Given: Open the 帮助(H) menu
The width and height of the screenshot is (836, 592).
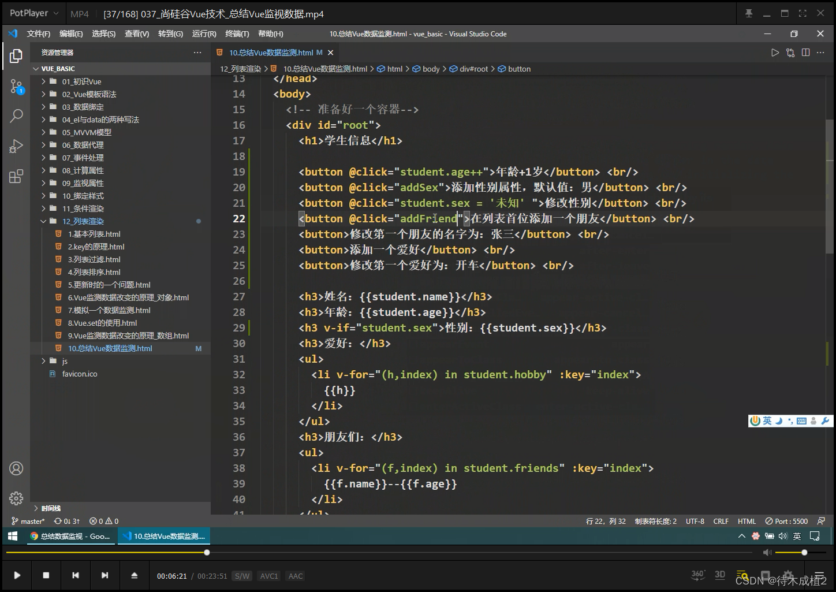Looking at the screenshot, I should 271,34.
